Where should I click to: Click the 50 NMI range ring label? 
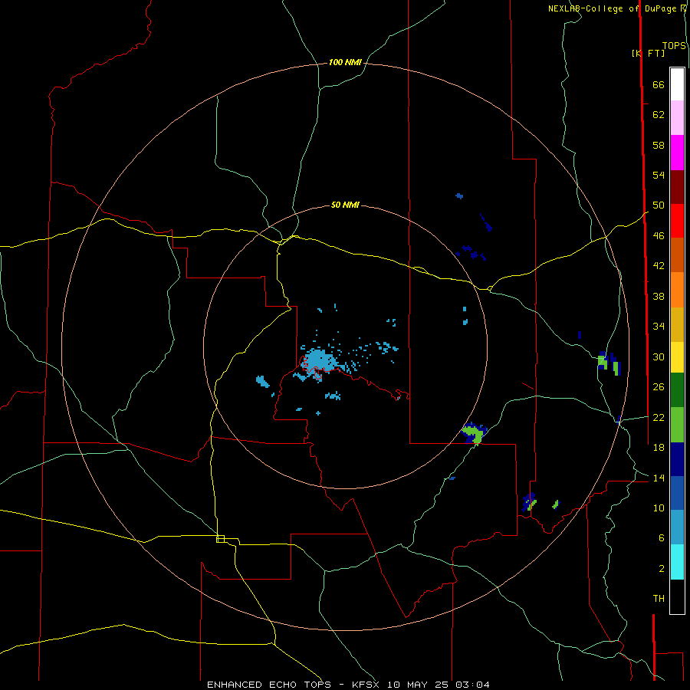[x=345, y=205]
